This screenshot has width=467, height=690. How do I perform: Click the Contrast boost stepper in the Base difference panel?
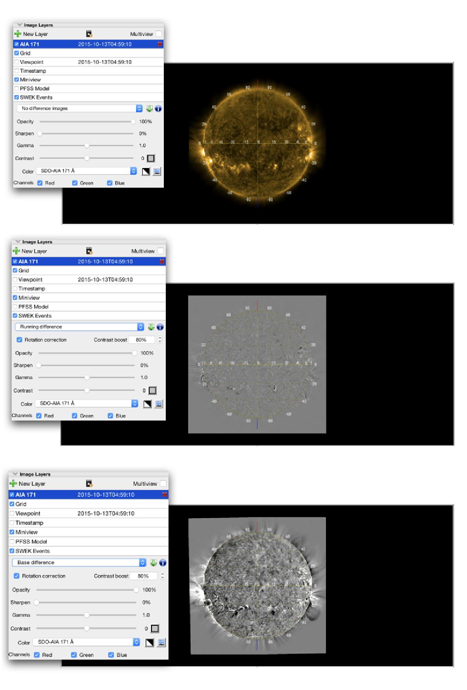[162, 576]
